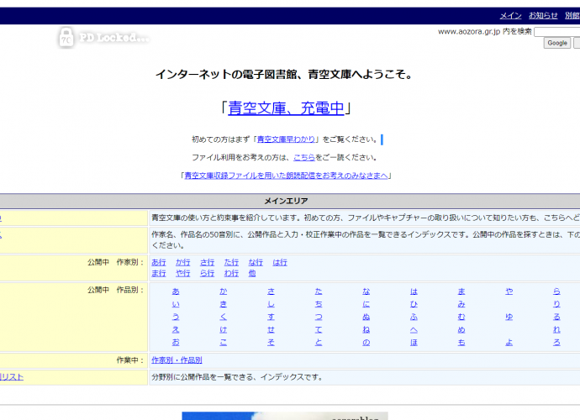Open works index for て
The width and height of the screenshot is (580, 420).
pos(319,330)
